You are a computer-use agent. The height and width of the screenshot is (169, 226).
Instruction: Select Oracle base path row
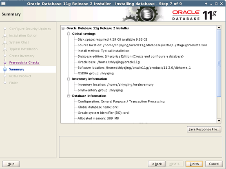coord(109,62)
